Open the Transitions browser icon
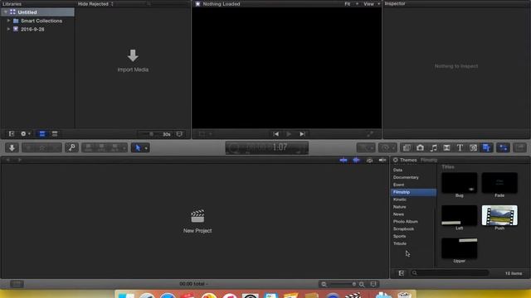Image resolution: width=531 pixels, height=298 pixels. 446,147
